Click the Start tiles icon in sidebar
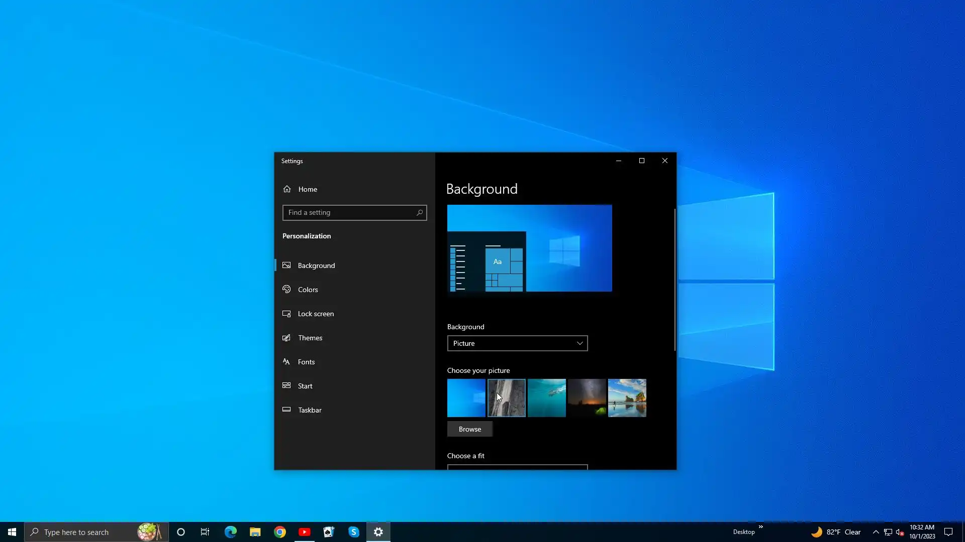 point(286,386)
